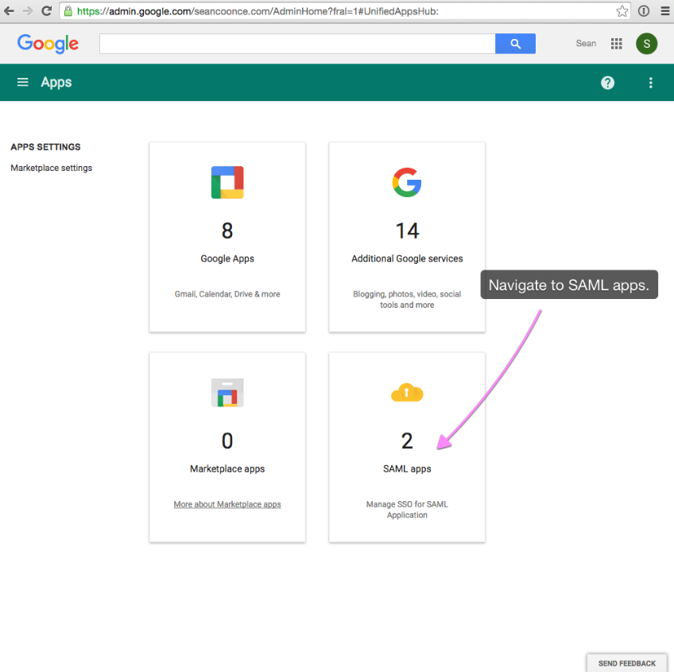Click the Sean account name

click(x=586, y=44)
